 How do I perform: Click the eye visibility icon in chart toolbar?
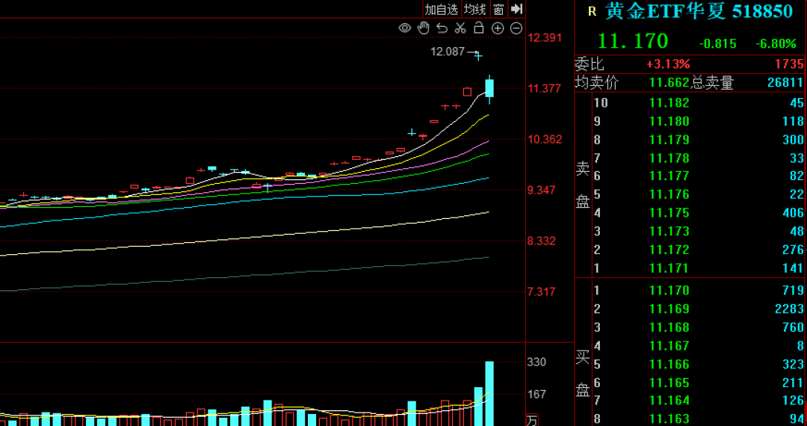[x=405, y=28]
